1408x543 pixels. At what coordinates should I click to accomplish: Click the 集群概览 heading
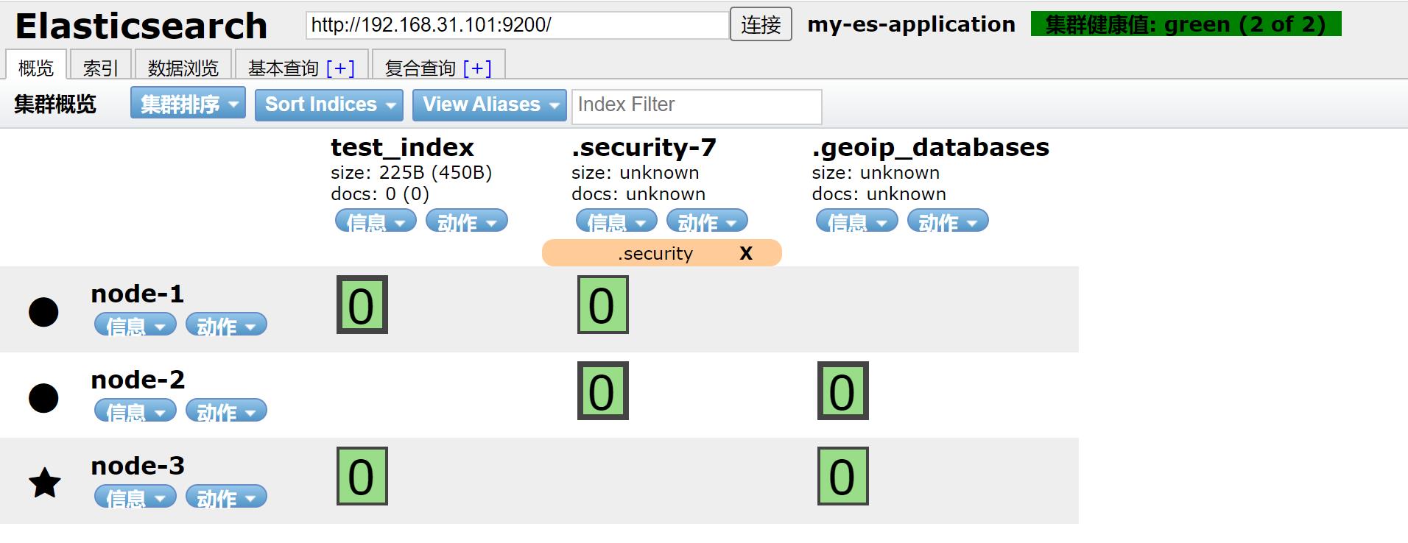[x=55, y=104]
